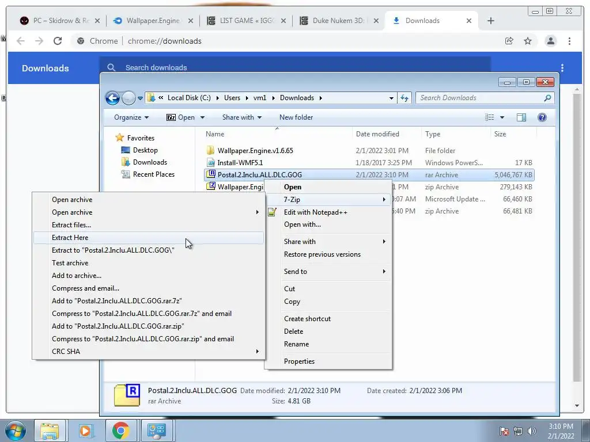
Task: Select Restore previous versions
Action: tap(328, 254)
